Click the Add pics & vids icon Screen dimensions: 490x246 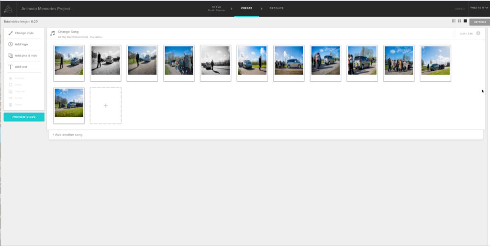[11, 56]
